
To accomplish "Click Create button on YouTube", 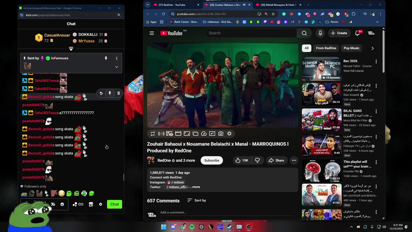I will 339,33.
